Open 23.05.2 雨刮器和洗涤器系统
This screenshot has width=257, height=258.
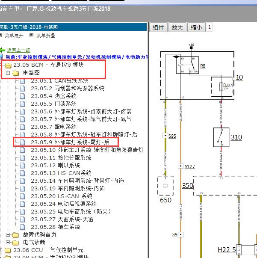click(x=68, y=89)
